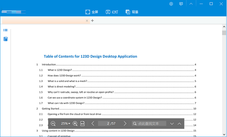Zoom out using the minus magnifier
Screen dimensions: 227x137
53,124
